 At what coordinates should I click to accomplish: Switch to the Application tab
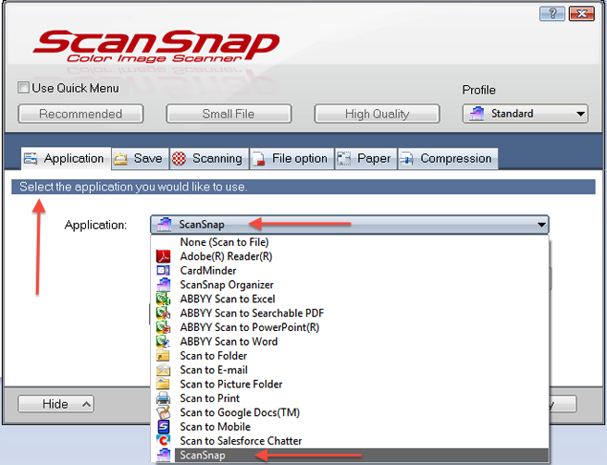tap(66, 159)
